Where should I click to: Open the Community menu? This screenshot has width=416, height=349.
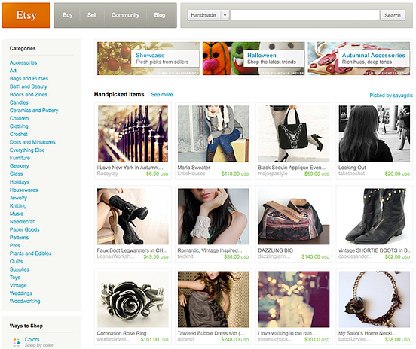[125, 15]
